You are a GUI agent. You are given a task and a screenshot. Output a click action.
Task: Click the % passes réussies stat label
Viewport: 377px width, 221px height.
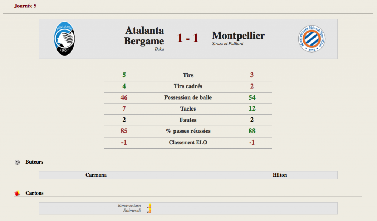[188, 131]
